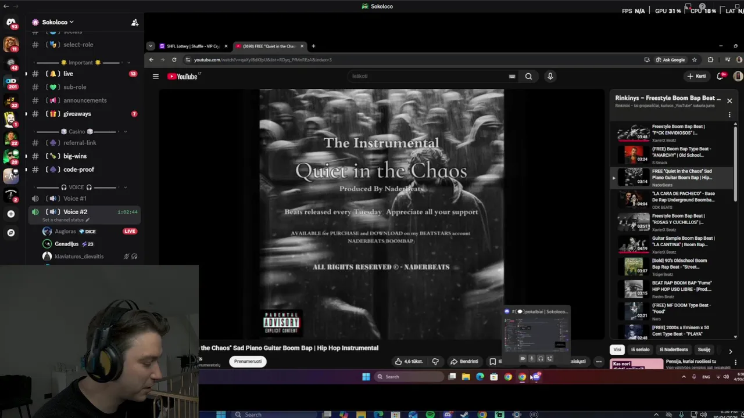This screenshot has height=418, width=744.
Task: Click on-screen keyboard icon in YouTube search box
Action: (x=512, y=76)
